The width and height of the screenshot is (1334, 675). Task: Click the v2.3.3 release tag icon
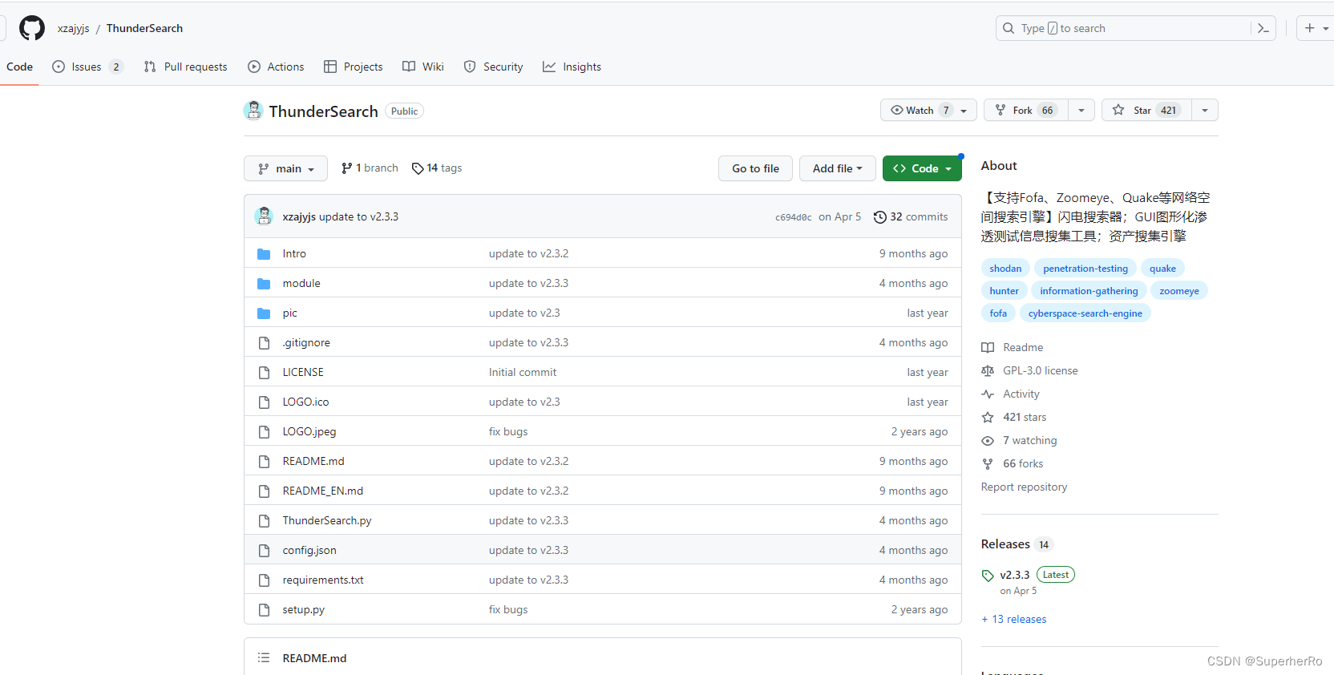click(x=988, y=576)
